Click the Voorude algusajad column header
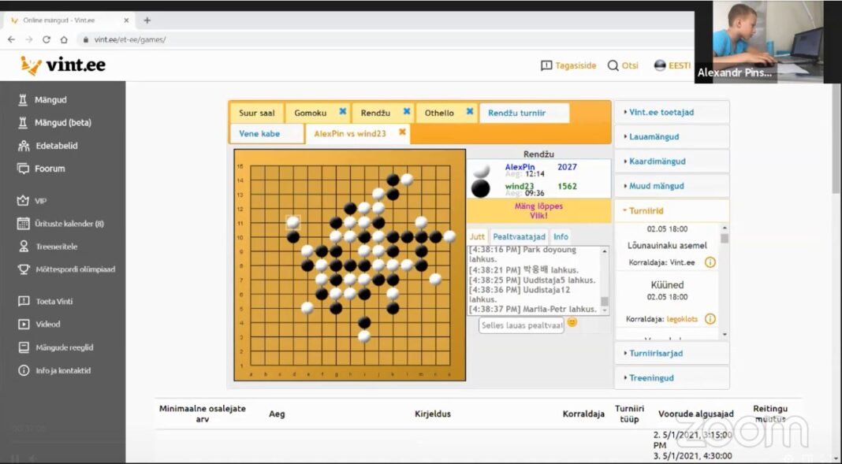Image resolution: width=842 pixels, height=464 pixels. [696, 414]
